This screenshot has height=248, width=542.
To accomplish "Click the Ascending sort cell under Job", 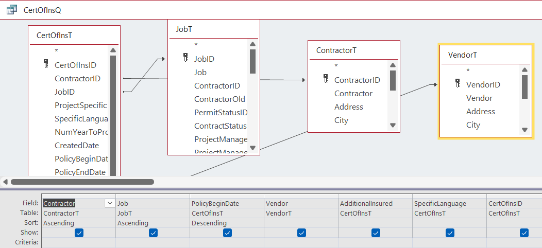I will [x=153, y=223].
